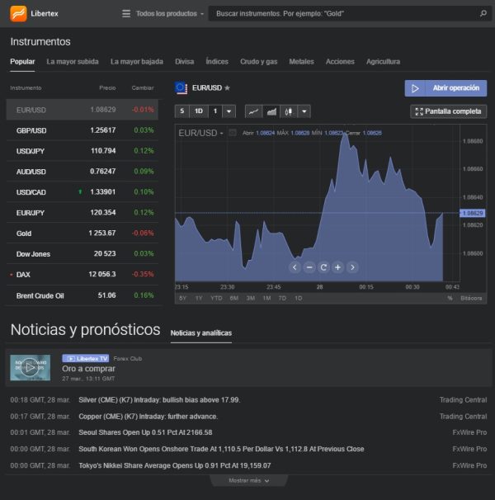Select the 1Y range
Viewport: 495px width, 500px height.
coord(199,298)
